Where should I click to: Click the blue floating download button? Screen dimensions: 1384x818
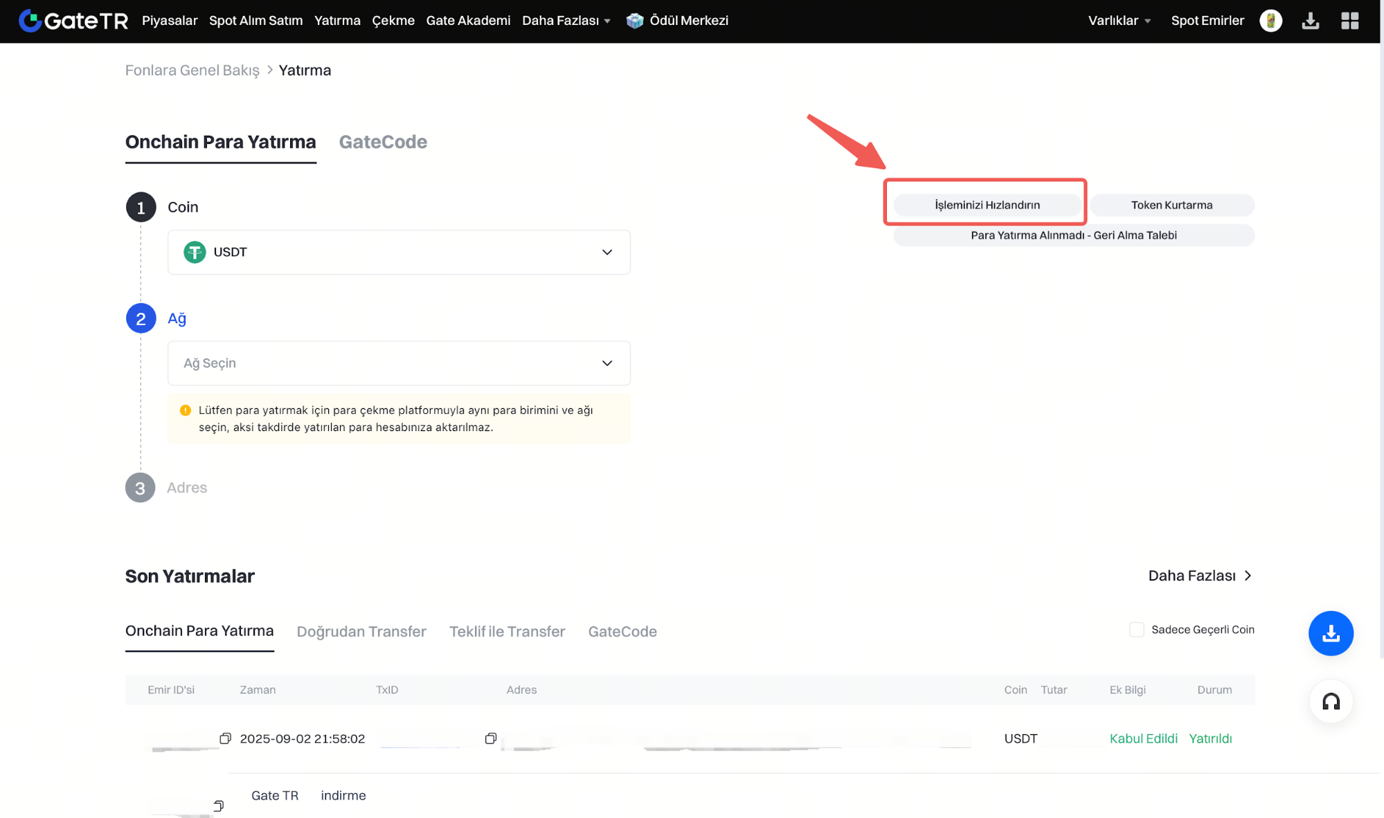(1330, 633)
